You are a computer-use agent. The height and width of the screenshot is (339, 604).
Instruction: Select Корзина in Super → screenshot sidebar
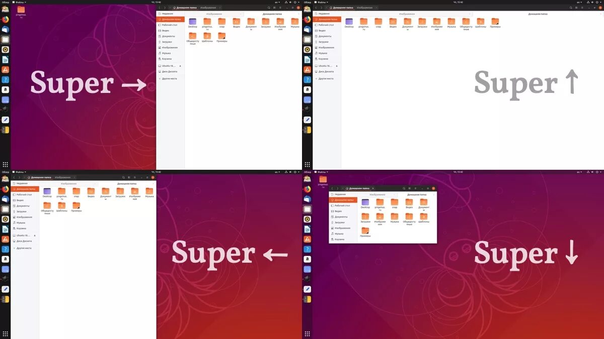coord(171,58)
